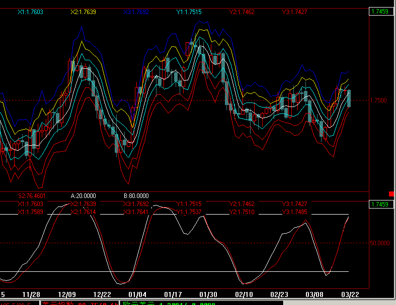Select the X1:1.7603 cyan indicator label at top
396x305 pixels.
pos(30,12)
